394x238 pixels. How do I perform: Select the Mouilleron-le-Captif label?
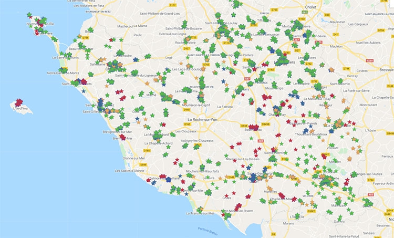(196, 105)
